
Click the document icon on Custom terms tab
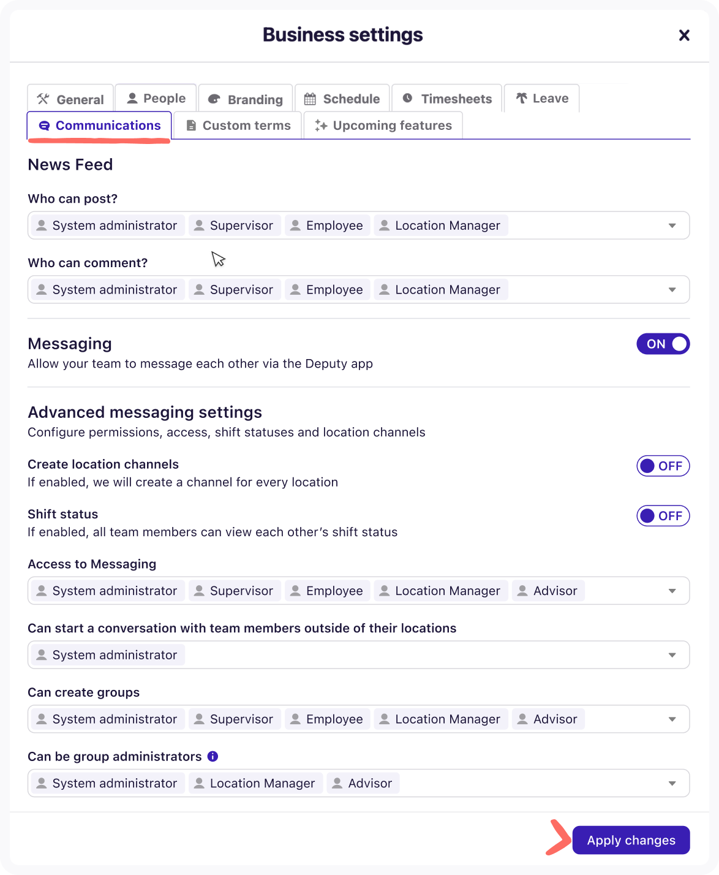[192, 125]
